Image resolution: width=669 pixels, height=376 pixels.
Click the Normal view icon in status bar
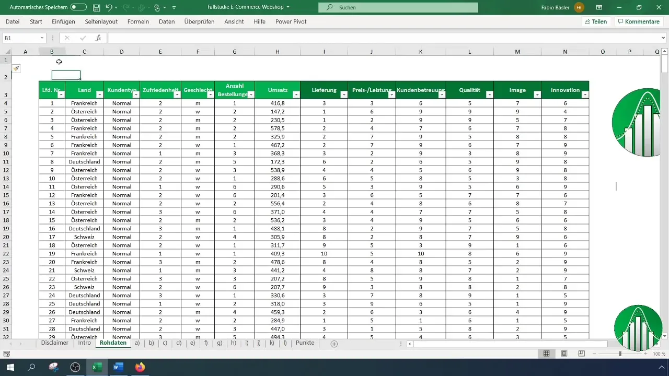(546, 354)
